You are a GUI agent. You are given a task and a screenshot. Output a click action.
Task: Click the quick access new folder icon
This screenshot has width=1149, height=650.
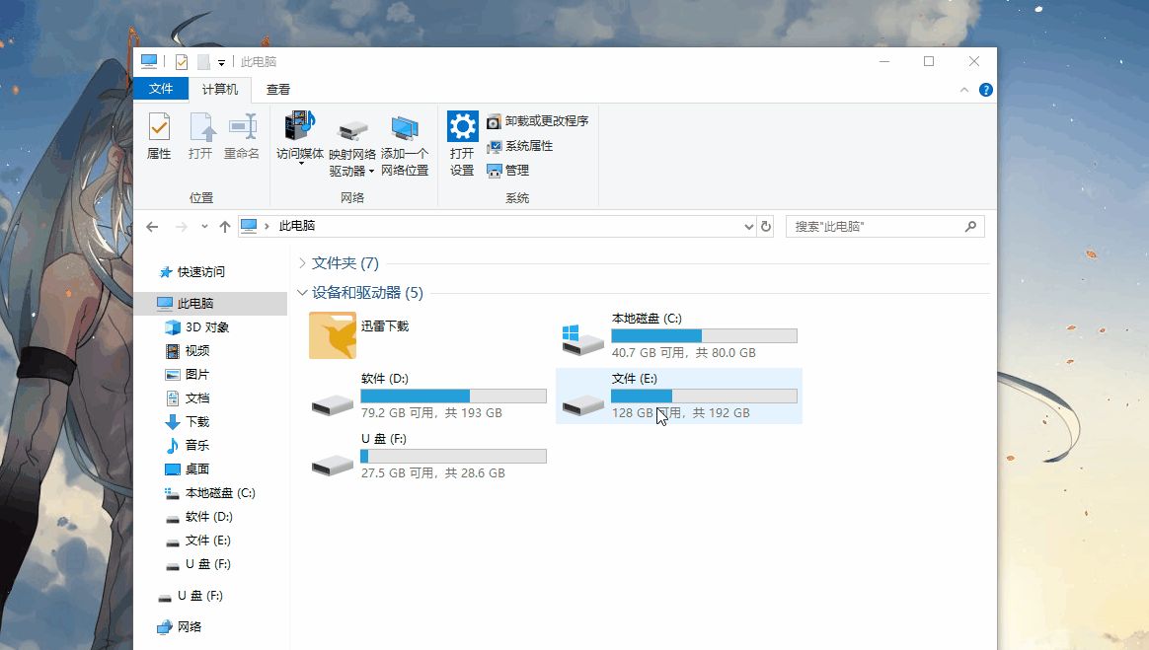(x=203, y=62)
